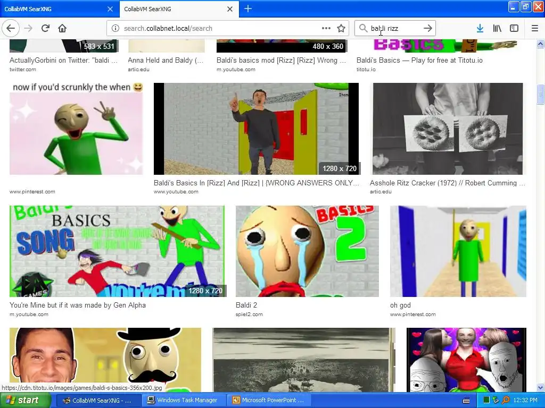Close the active CollabVM SearXNG tab
545x408 pixels.
[230, 9]
